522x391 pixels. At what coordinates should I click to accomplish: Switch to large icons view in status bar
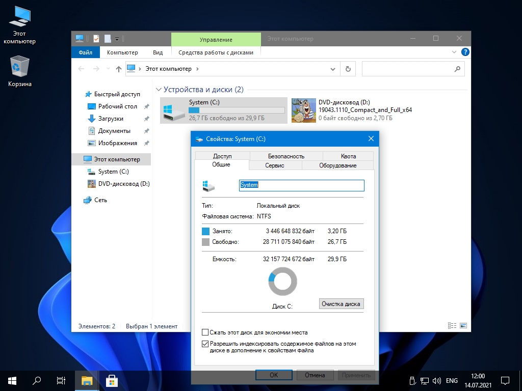[x=463, y=326]
